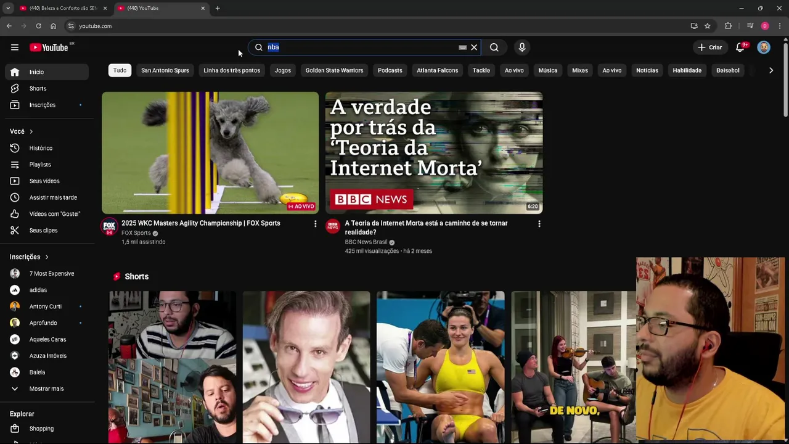The width and height of the screenshot is (789, 444).
Task: Open Seus clipes in the sidebar
Action: coord(47,231)
